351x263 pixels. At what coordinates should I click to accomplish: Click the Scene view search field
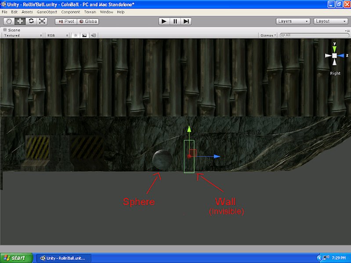(x=314, y=36)
